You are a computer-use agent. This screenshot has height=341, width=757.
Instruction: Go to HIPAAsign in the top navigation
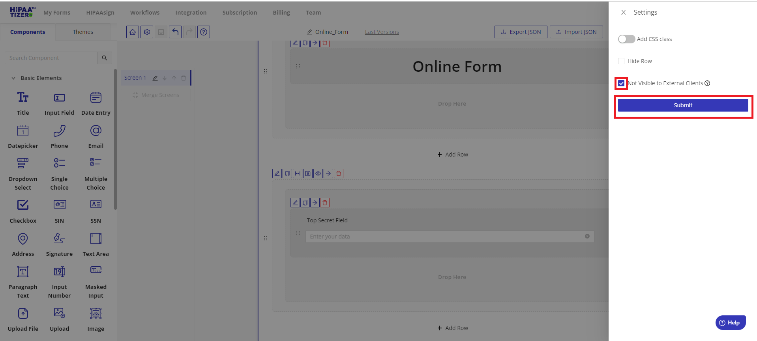100,13
